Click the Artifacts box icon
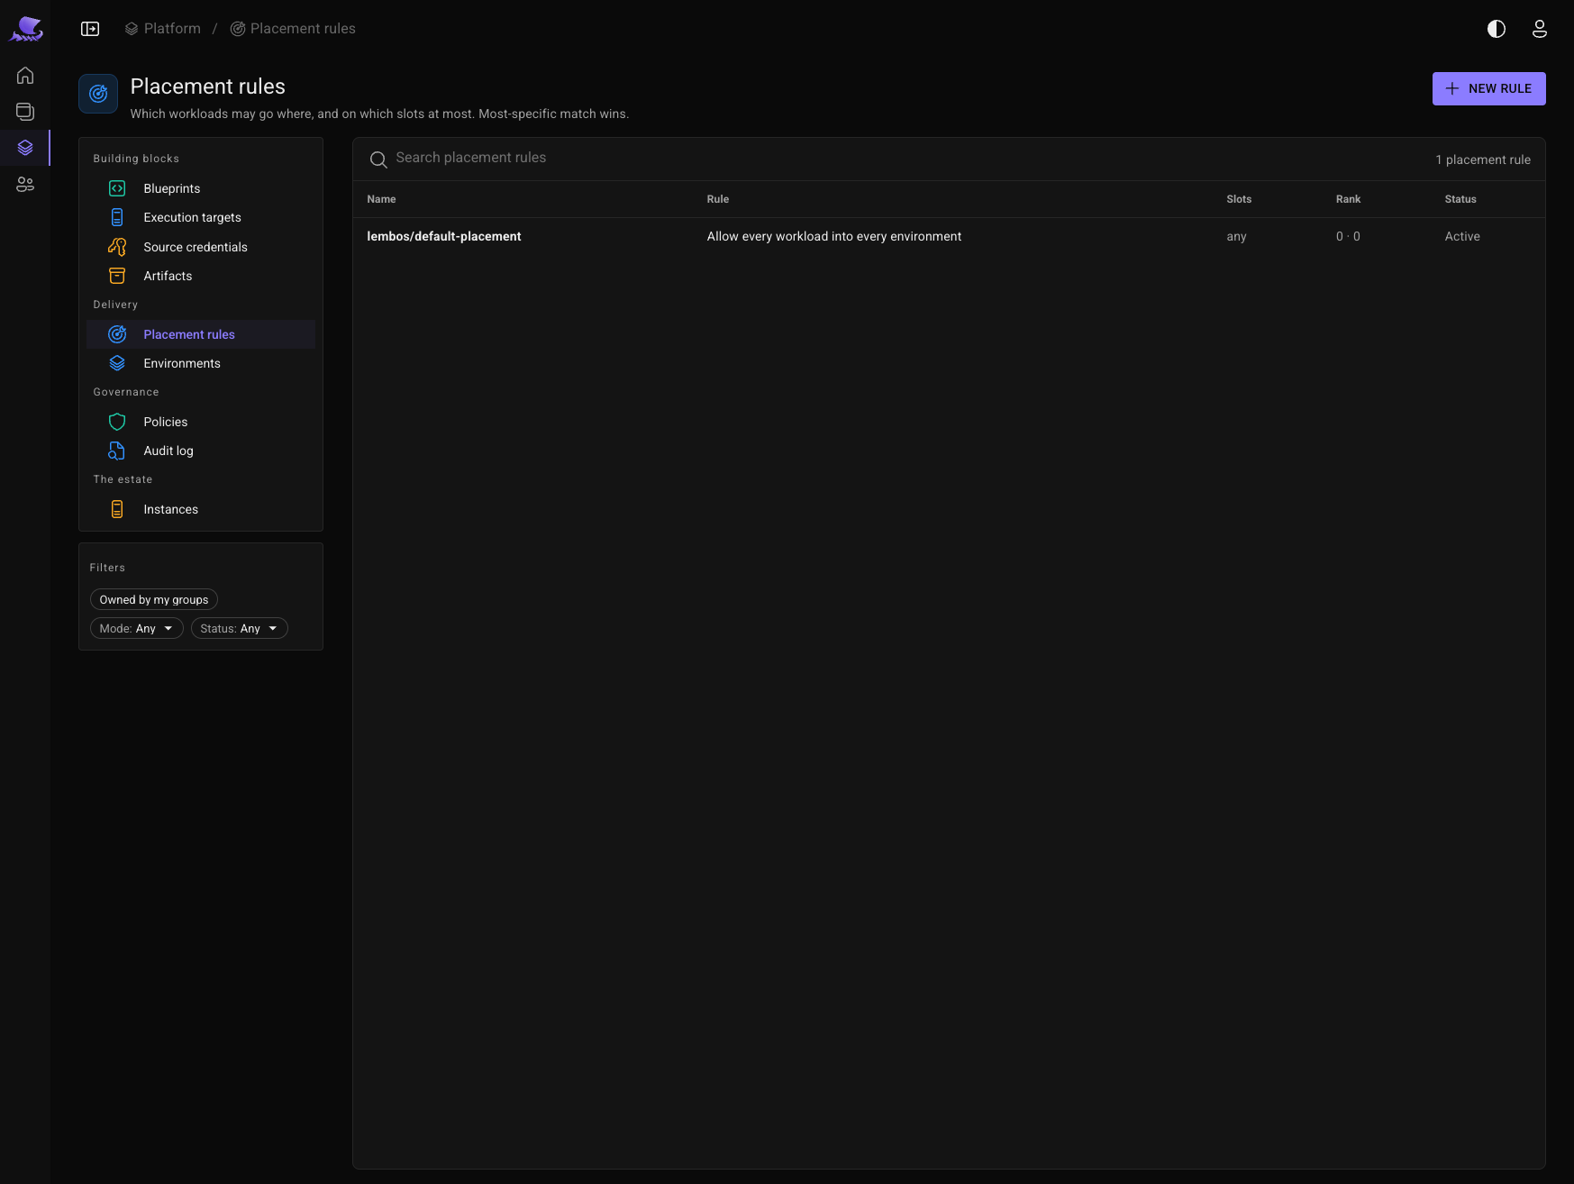This screenshot has width=1574, height=1184. [x=117, y=276]
